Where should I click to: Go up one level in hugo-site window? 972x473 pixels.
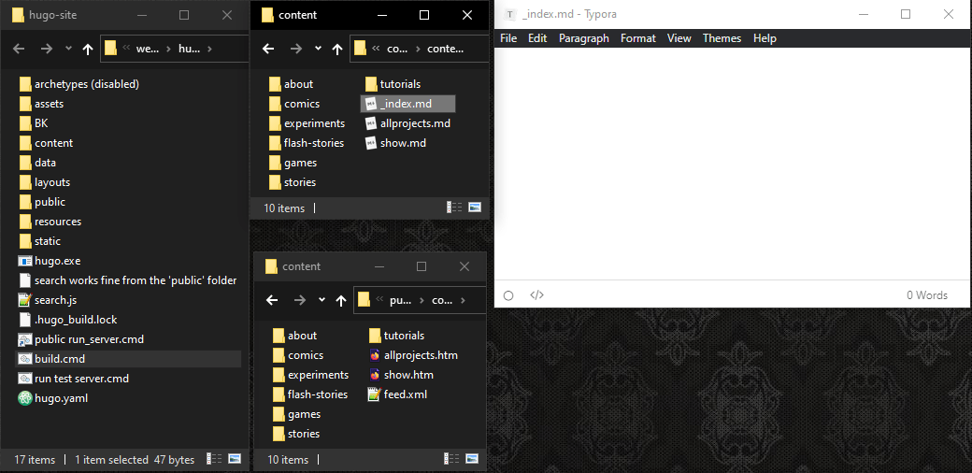(88, 50)
